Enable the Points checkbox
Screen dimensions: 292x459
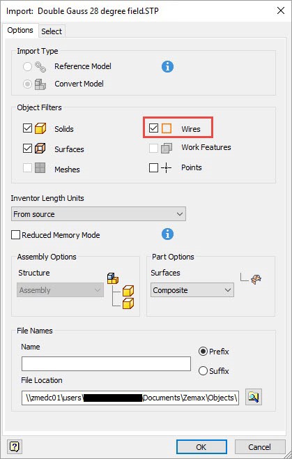(x=153, y=167)
